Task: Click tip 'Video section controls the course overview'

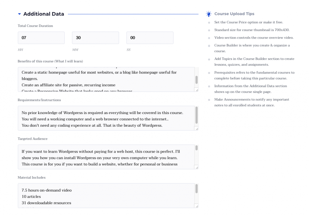Action: [x=254, y=38]
